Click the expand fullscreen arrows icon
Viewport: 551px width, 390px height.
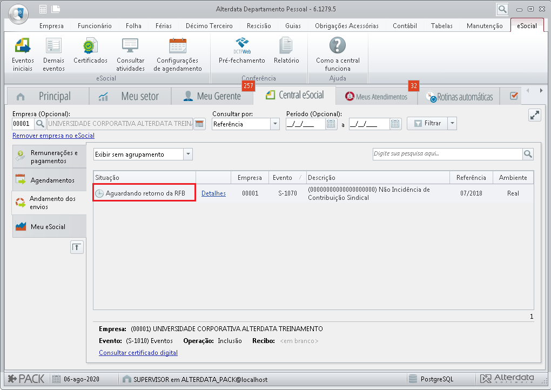click(x=534, y=115)
